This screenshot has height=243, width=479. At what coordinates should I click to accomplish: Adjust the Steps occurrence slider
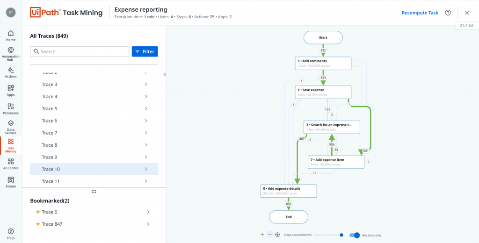[341, 235]
